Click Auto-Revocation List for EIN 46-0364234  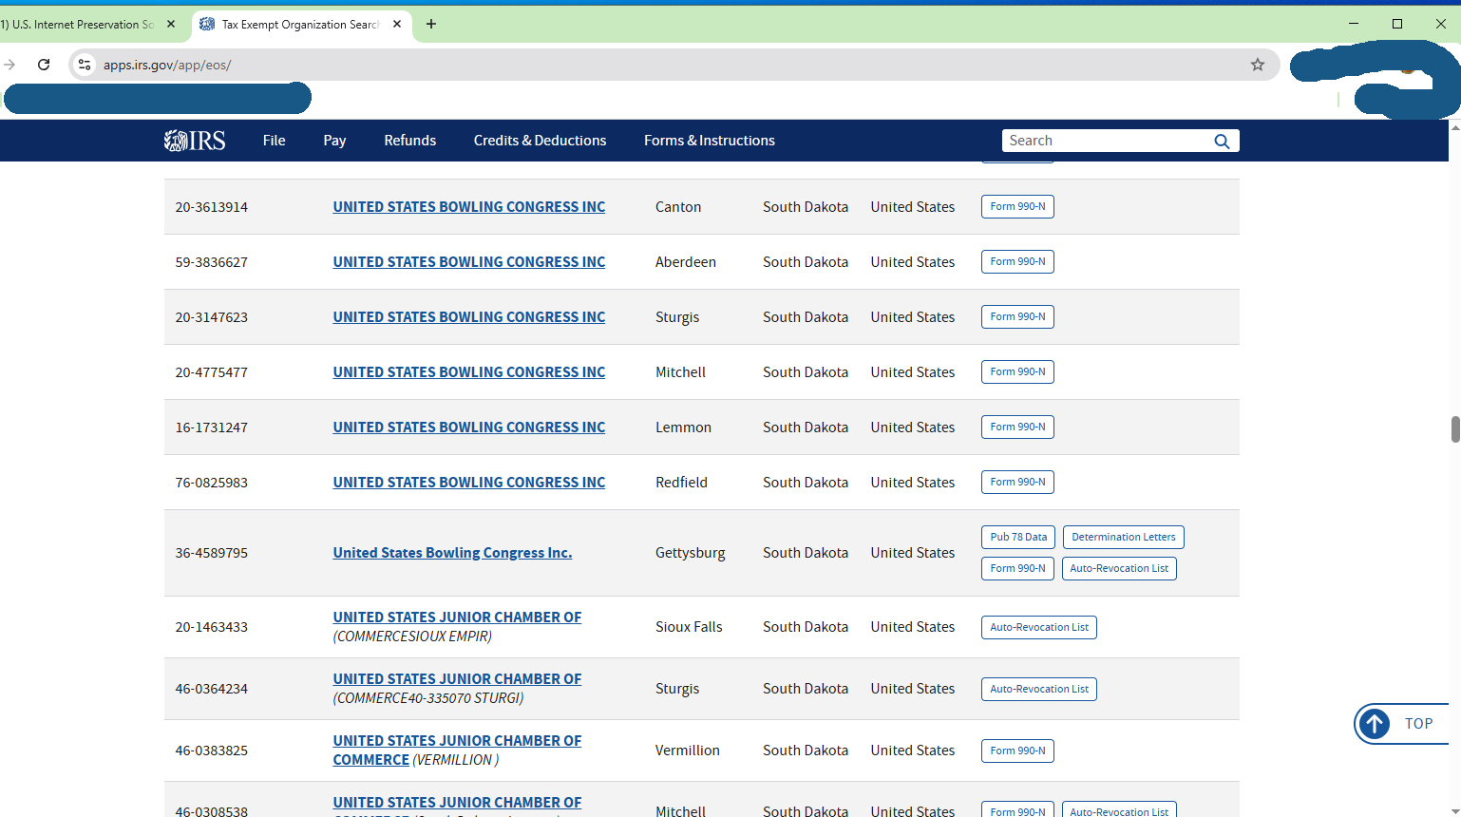1039,690
